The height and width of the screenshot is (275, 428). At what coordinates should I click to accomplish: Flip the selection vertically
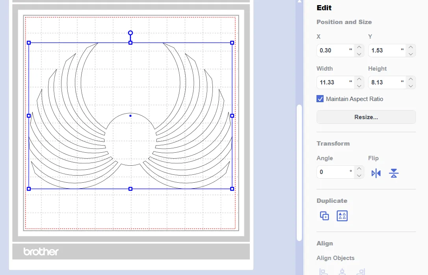394,173
